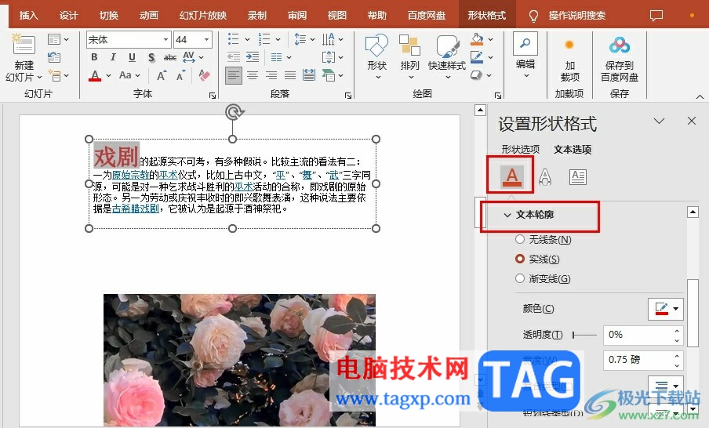
Task: Click the New Slide icon
Action: [x=24, y=45]
